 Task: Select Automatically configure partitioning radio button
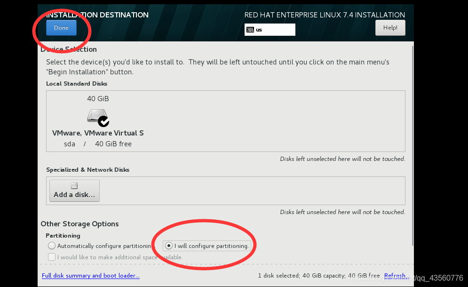click(52, 246)
